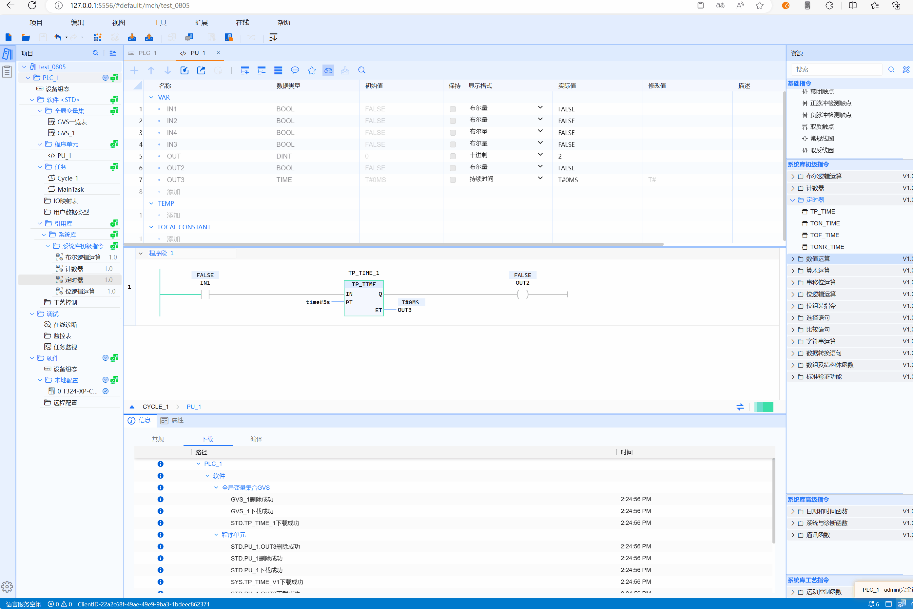
Task: Click the open folder toolbar icon
Action: [26, 37]
